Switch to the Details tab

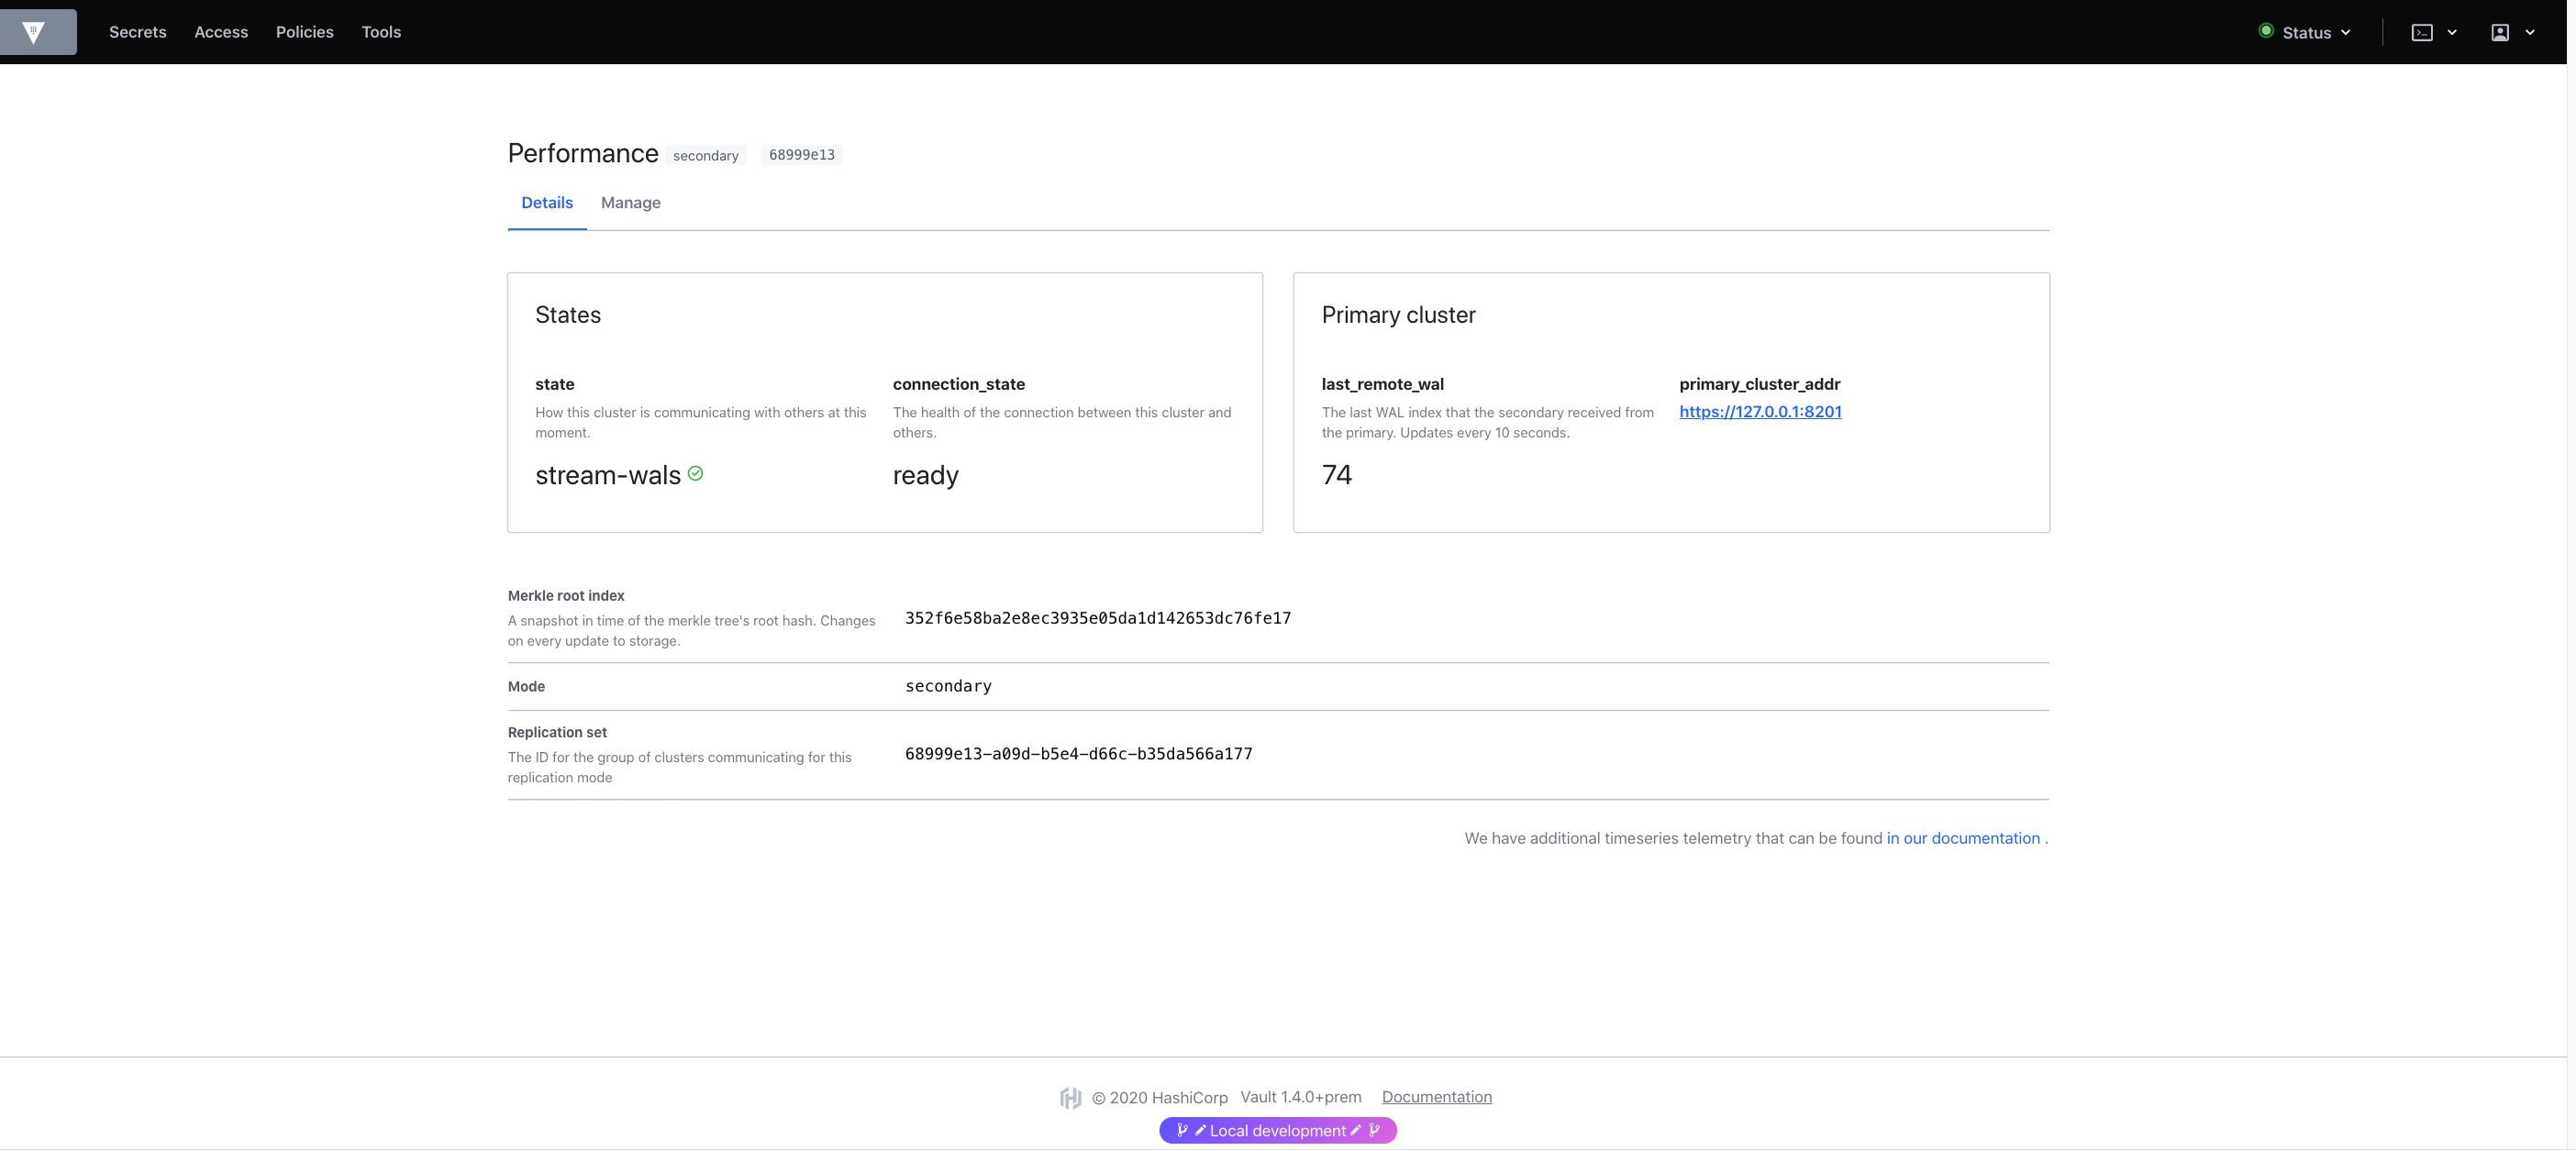click(x=547, y=203)
